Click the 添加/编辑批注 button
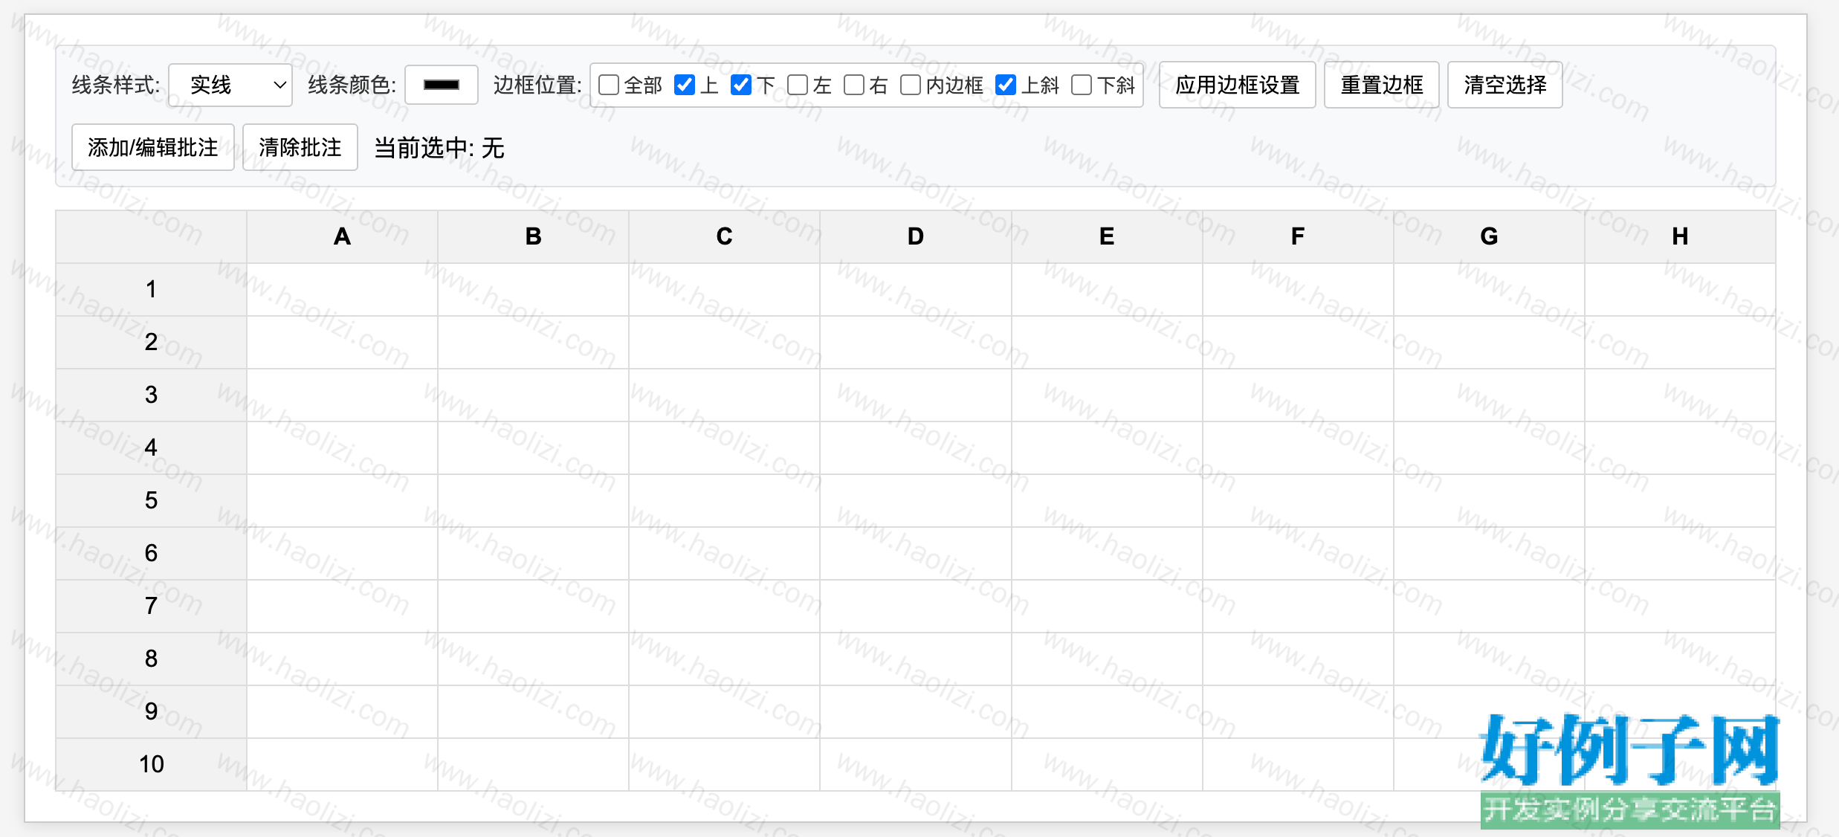The height and width of the screenshot is (837, 1839). [153, 147]
